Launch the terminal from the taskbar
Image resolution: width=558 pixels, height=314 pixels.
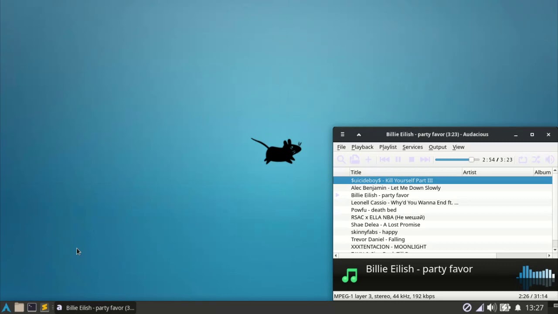(32, 308)
